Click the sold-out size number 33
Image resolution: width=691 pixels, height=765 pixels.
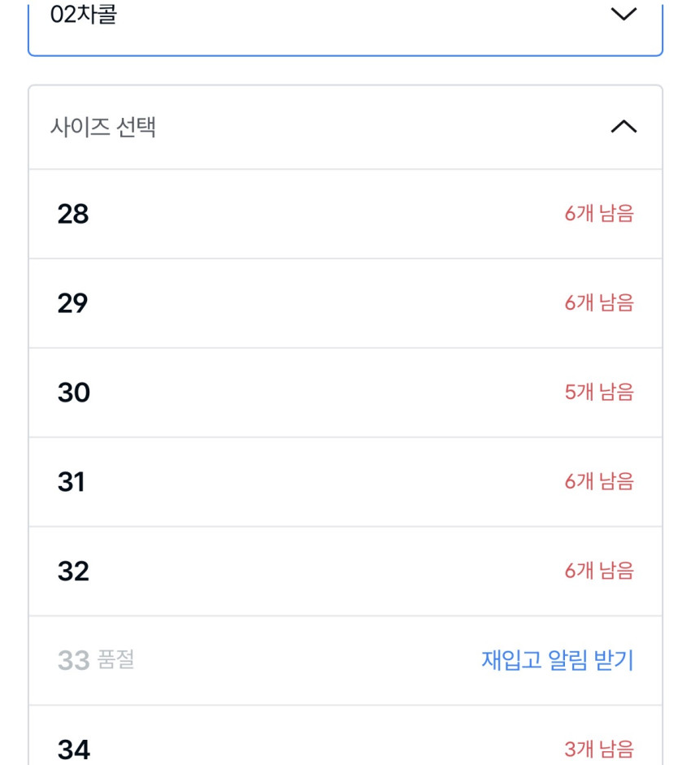pyautogui.click(x=73, y=660)
